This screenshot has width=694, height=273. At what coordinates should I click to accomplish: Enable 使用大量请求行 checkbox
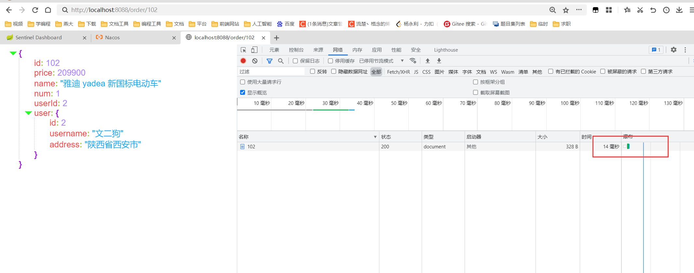242,82
